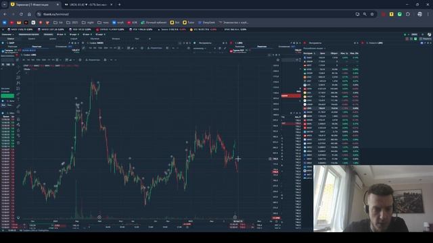Open the Личный кабинет bookmark

pyautogui.click(x=154, y=22)
